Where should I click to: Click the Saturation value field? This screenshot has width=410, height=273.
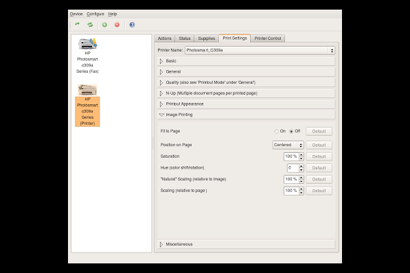291,156
